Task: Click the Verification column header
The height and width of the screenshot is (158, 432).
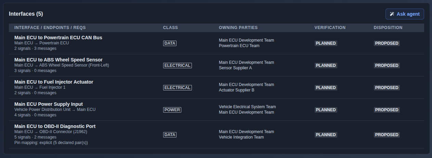Action: [x=330, y=28]
